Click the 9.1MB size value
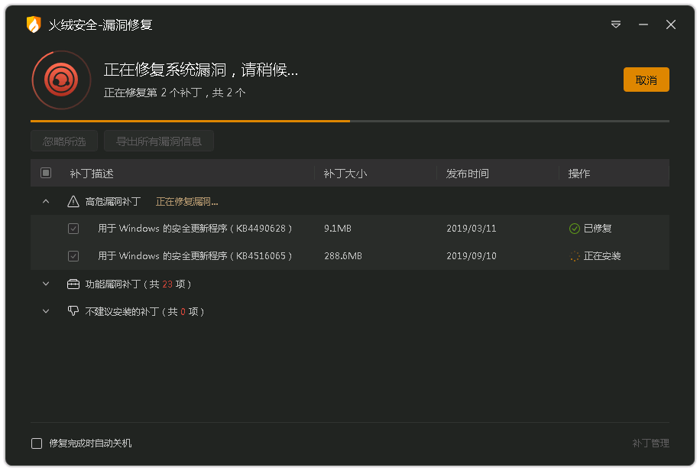This screenshot has width=700, height=471. point(338,229)
